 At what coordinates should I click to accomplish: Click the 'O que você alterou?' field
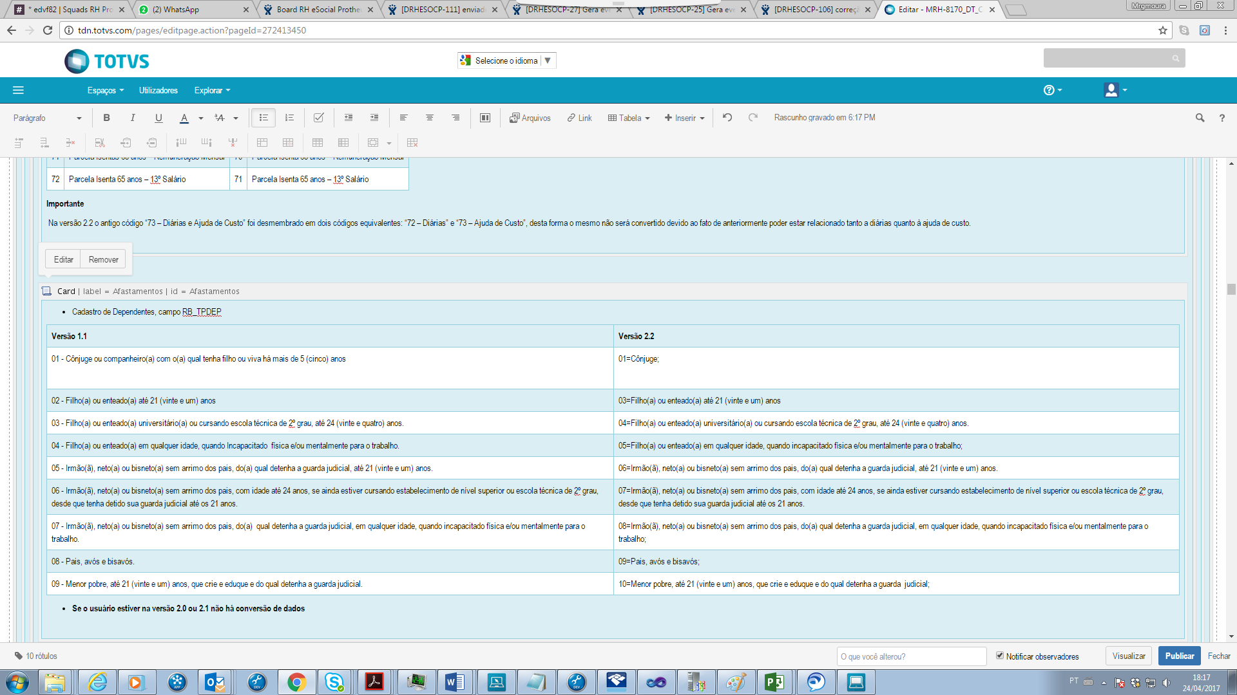[x=911, y=656]
